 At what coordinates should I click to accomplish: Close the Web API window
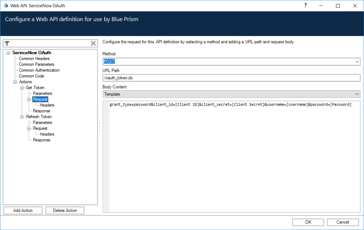point(355,6)
